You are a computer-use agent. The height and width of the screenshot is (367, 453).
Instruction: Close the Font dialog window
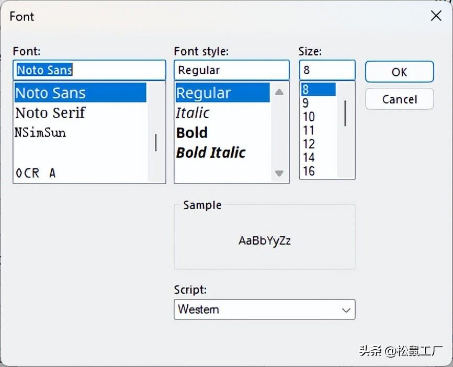[436, 16]
